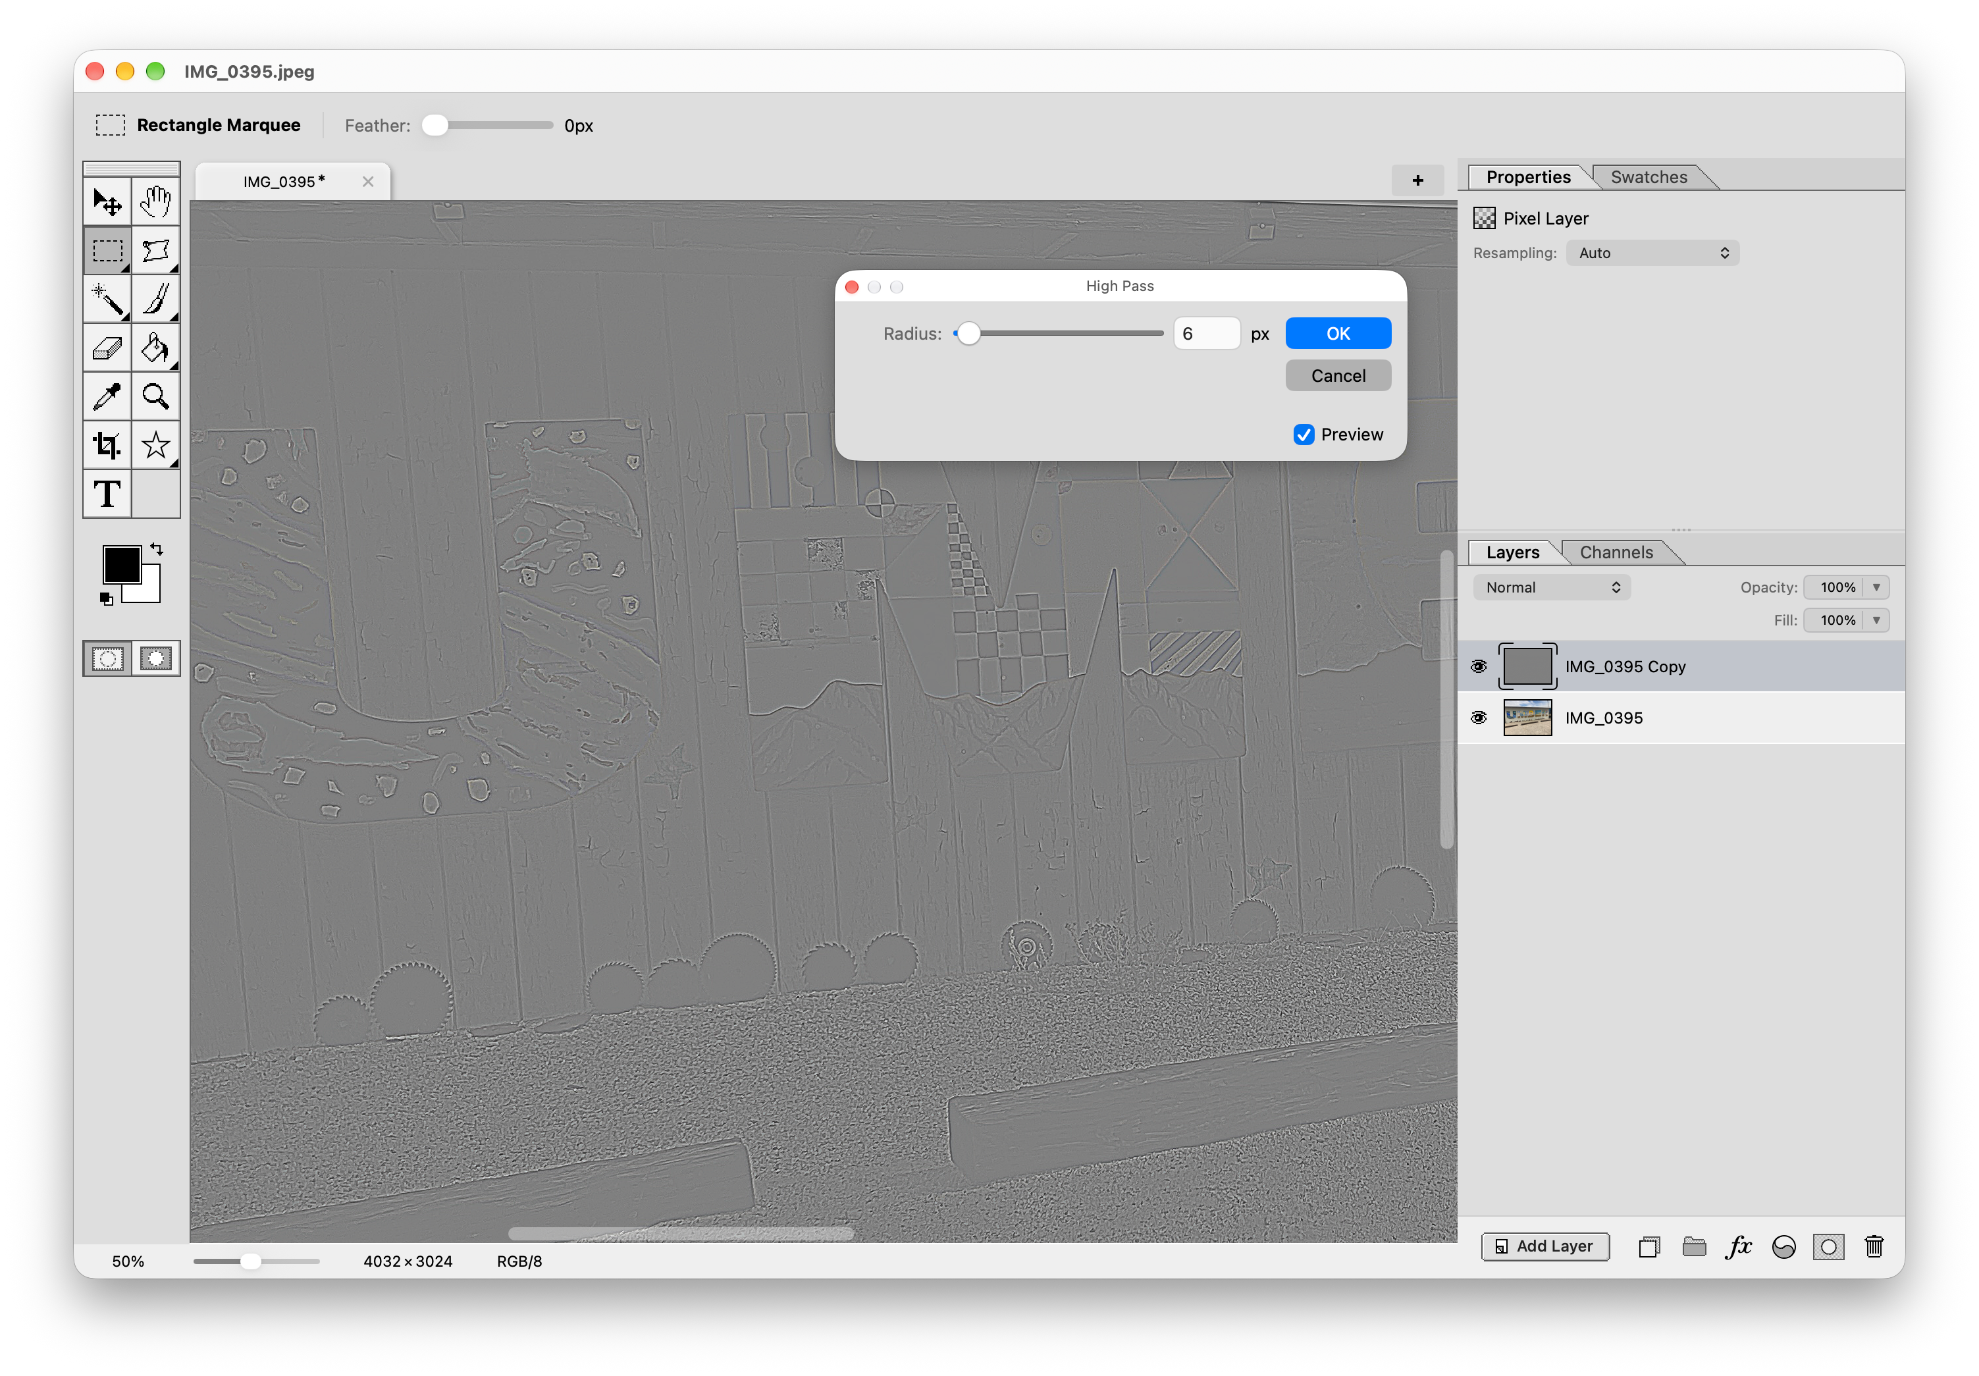The width and height of the screenshot is (1979, 1376).
Task: Select the Transform tool
Action: [156, 251]
